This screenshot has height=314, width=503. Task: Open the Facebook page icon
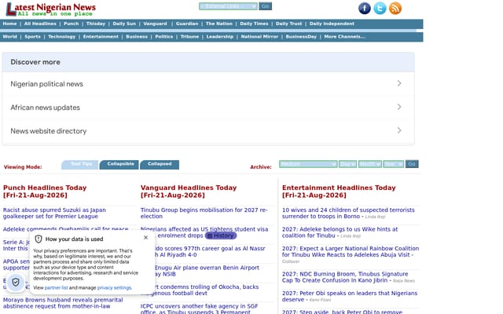[365, 9]
